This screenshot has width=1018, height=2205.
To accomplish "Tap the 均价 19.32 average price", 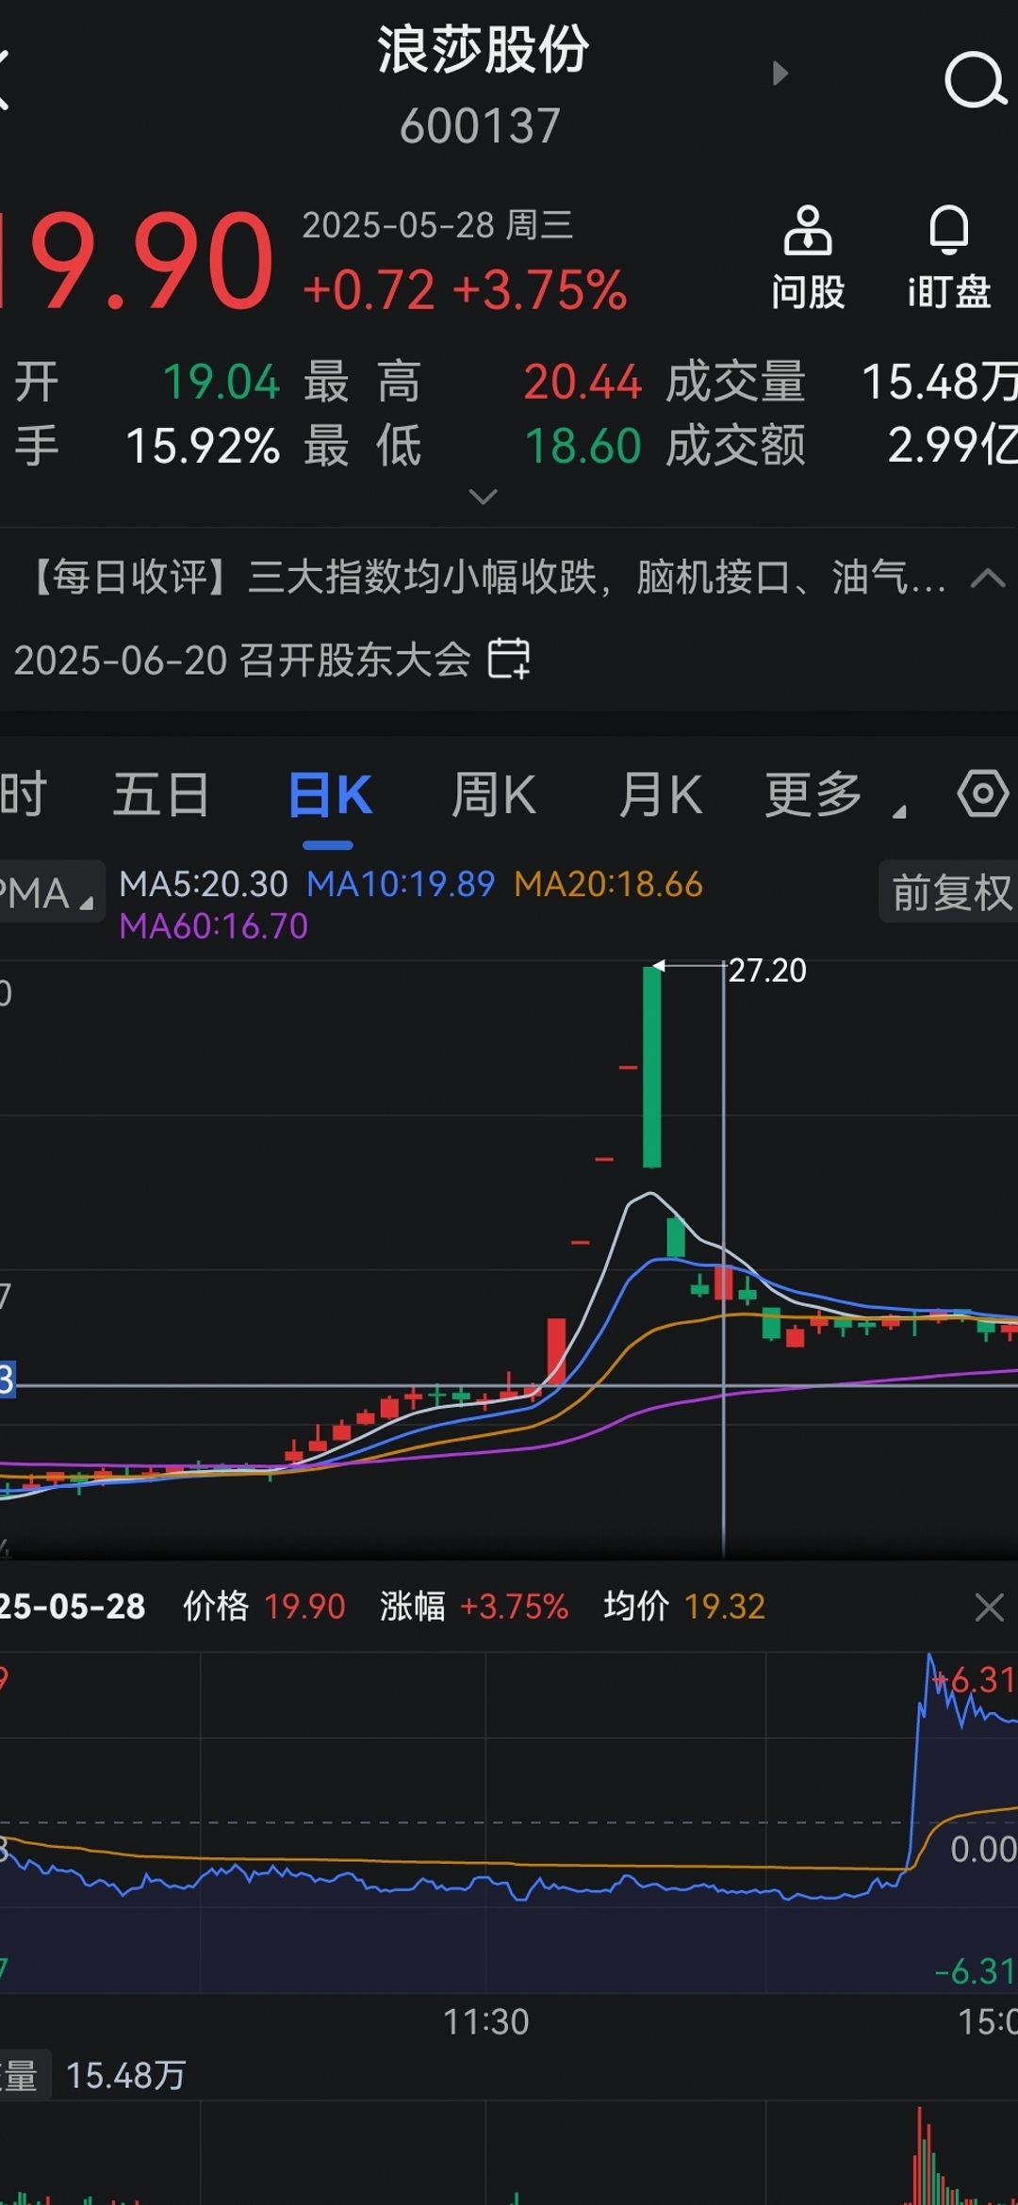I will click(684, 1607).
